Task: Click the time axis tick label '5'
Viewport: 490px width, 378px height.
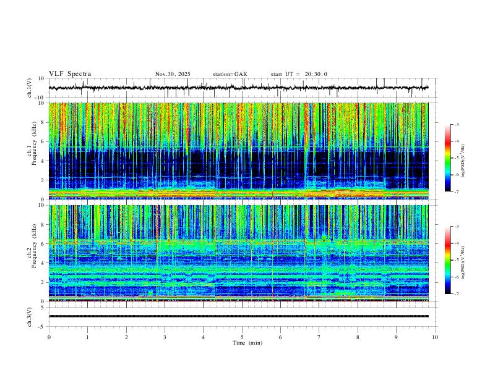Action: coord(242,337)
